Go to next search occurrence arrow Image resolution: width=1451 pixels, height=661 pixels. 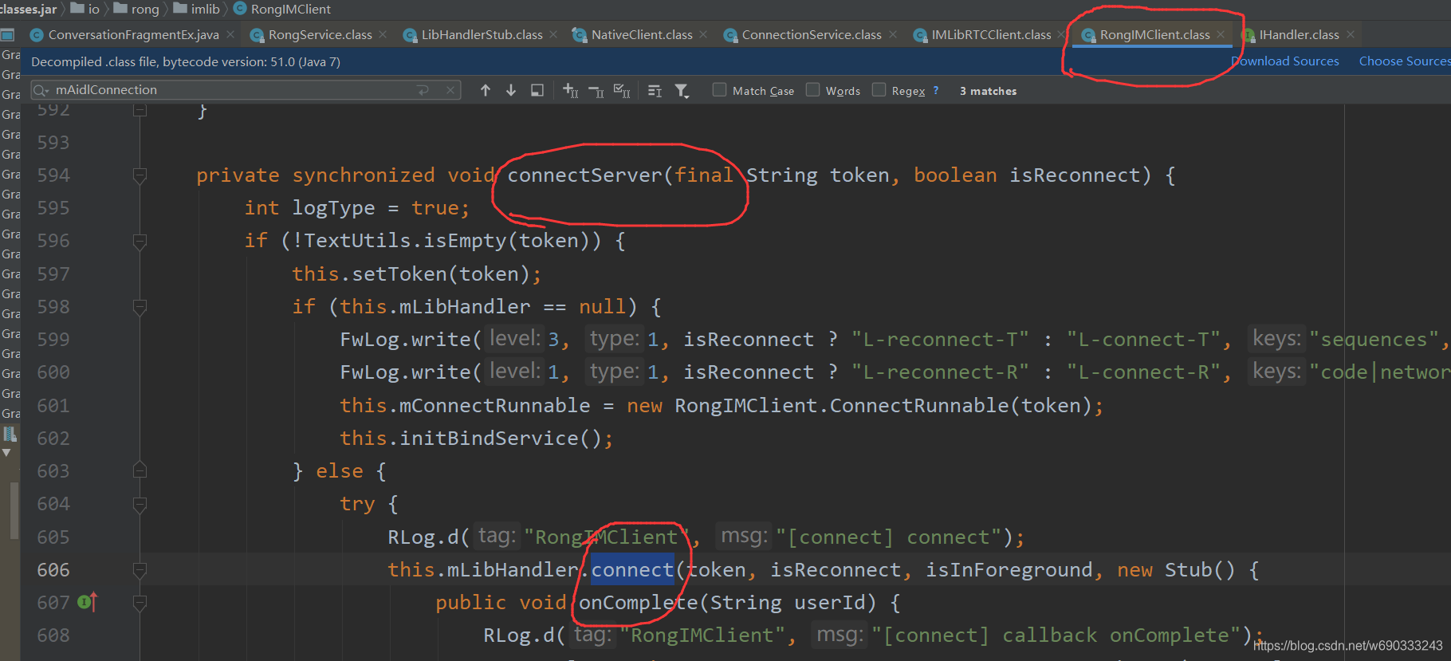point(511,90)
